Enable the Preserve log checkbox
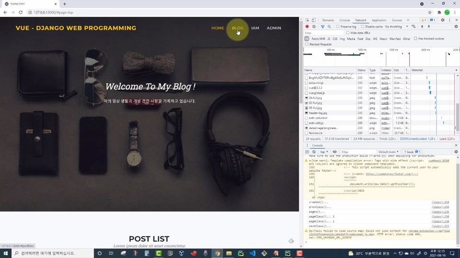 click(x=338, y=27)
